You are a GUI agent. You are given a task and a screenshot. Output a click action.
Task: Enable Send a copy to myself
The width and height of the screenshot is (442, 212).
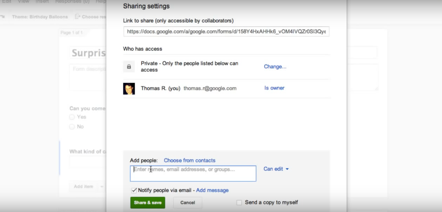click(x=239, y=202)
